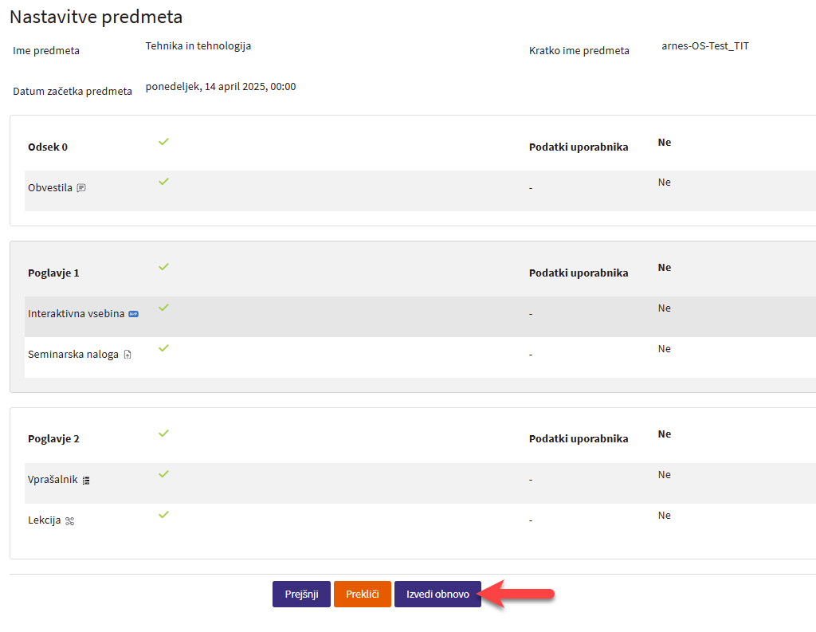
Task: Click the Odsek 0 section heading
Action: (48, 147)
